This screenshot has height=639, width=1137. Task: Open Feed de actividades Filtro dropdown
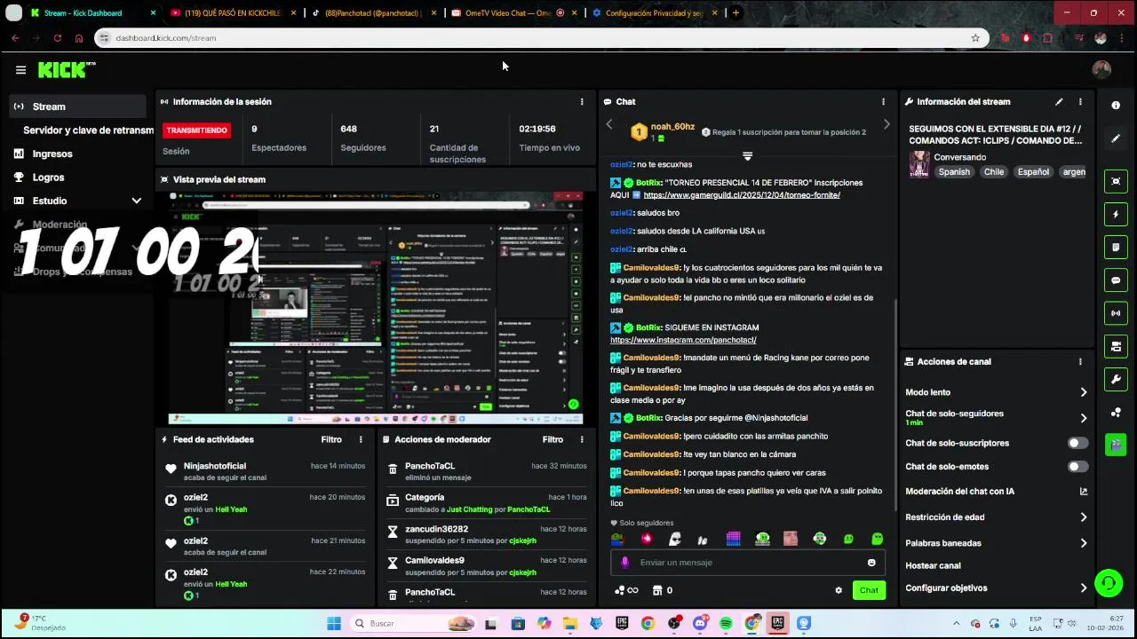pos(331,439)
